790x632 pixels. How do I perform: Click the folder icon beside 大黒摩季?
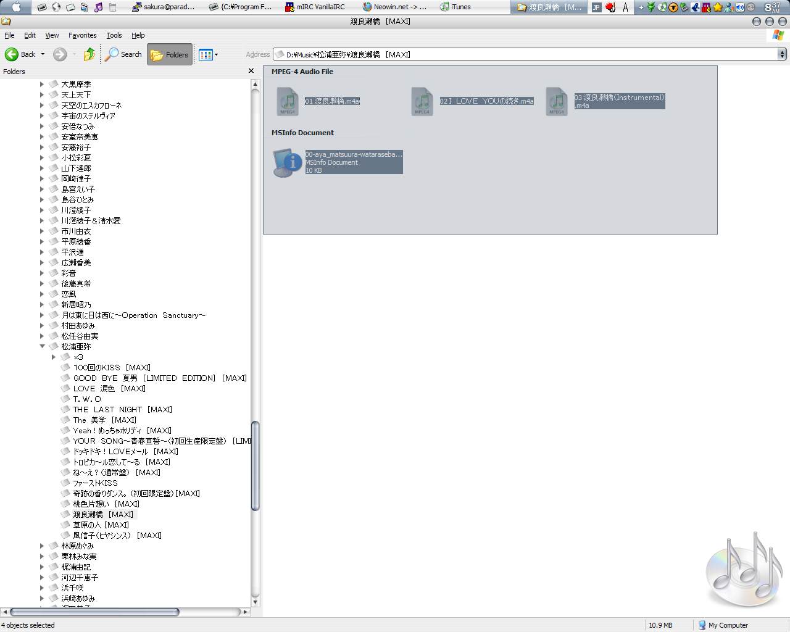point(54,85)
